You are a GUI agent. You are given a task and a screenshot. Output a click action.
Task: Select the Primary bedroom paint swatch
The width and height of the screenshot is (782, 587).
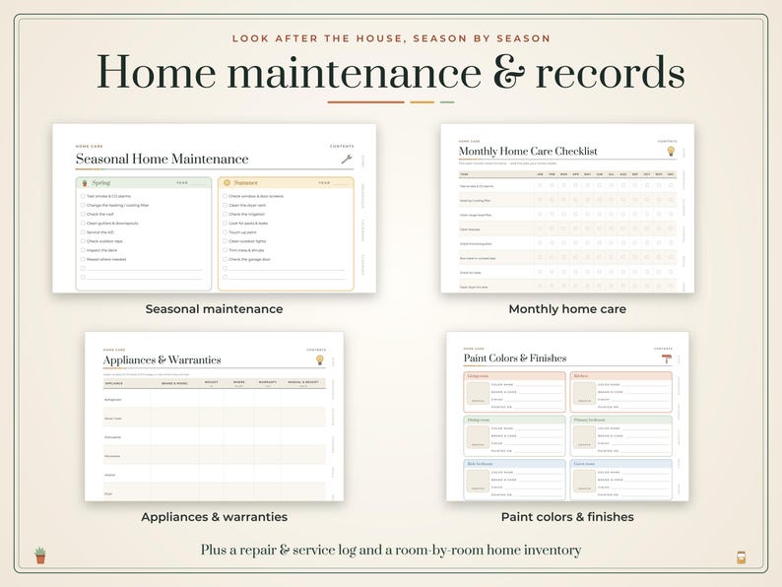pyautogui.click(x=584, y=437)
